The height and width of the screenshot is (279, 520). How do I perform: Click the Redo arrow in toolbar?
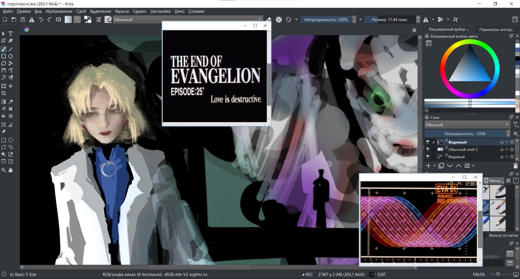coord(49,19)
